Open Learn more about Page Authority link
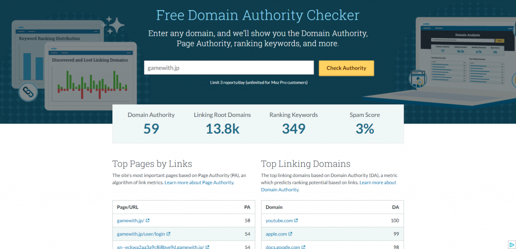 pyautogui.click(x=199, y=182)
